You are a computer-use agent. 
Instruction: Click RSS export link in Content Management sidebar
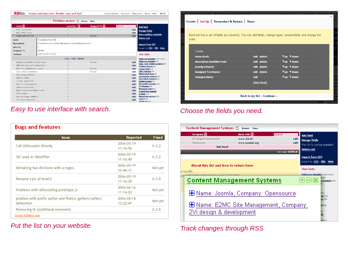[x=323, y=162]
